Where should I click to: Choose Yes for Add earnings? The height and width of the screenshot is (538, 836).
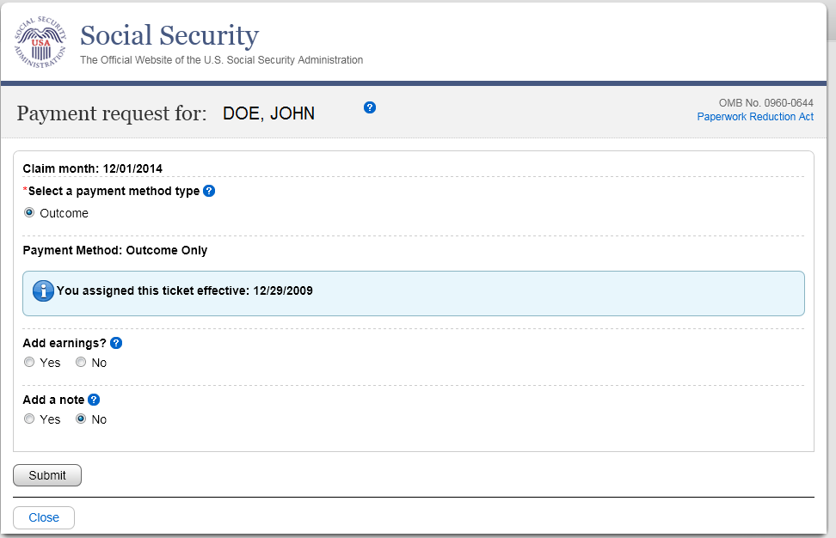tap(29, 363)
